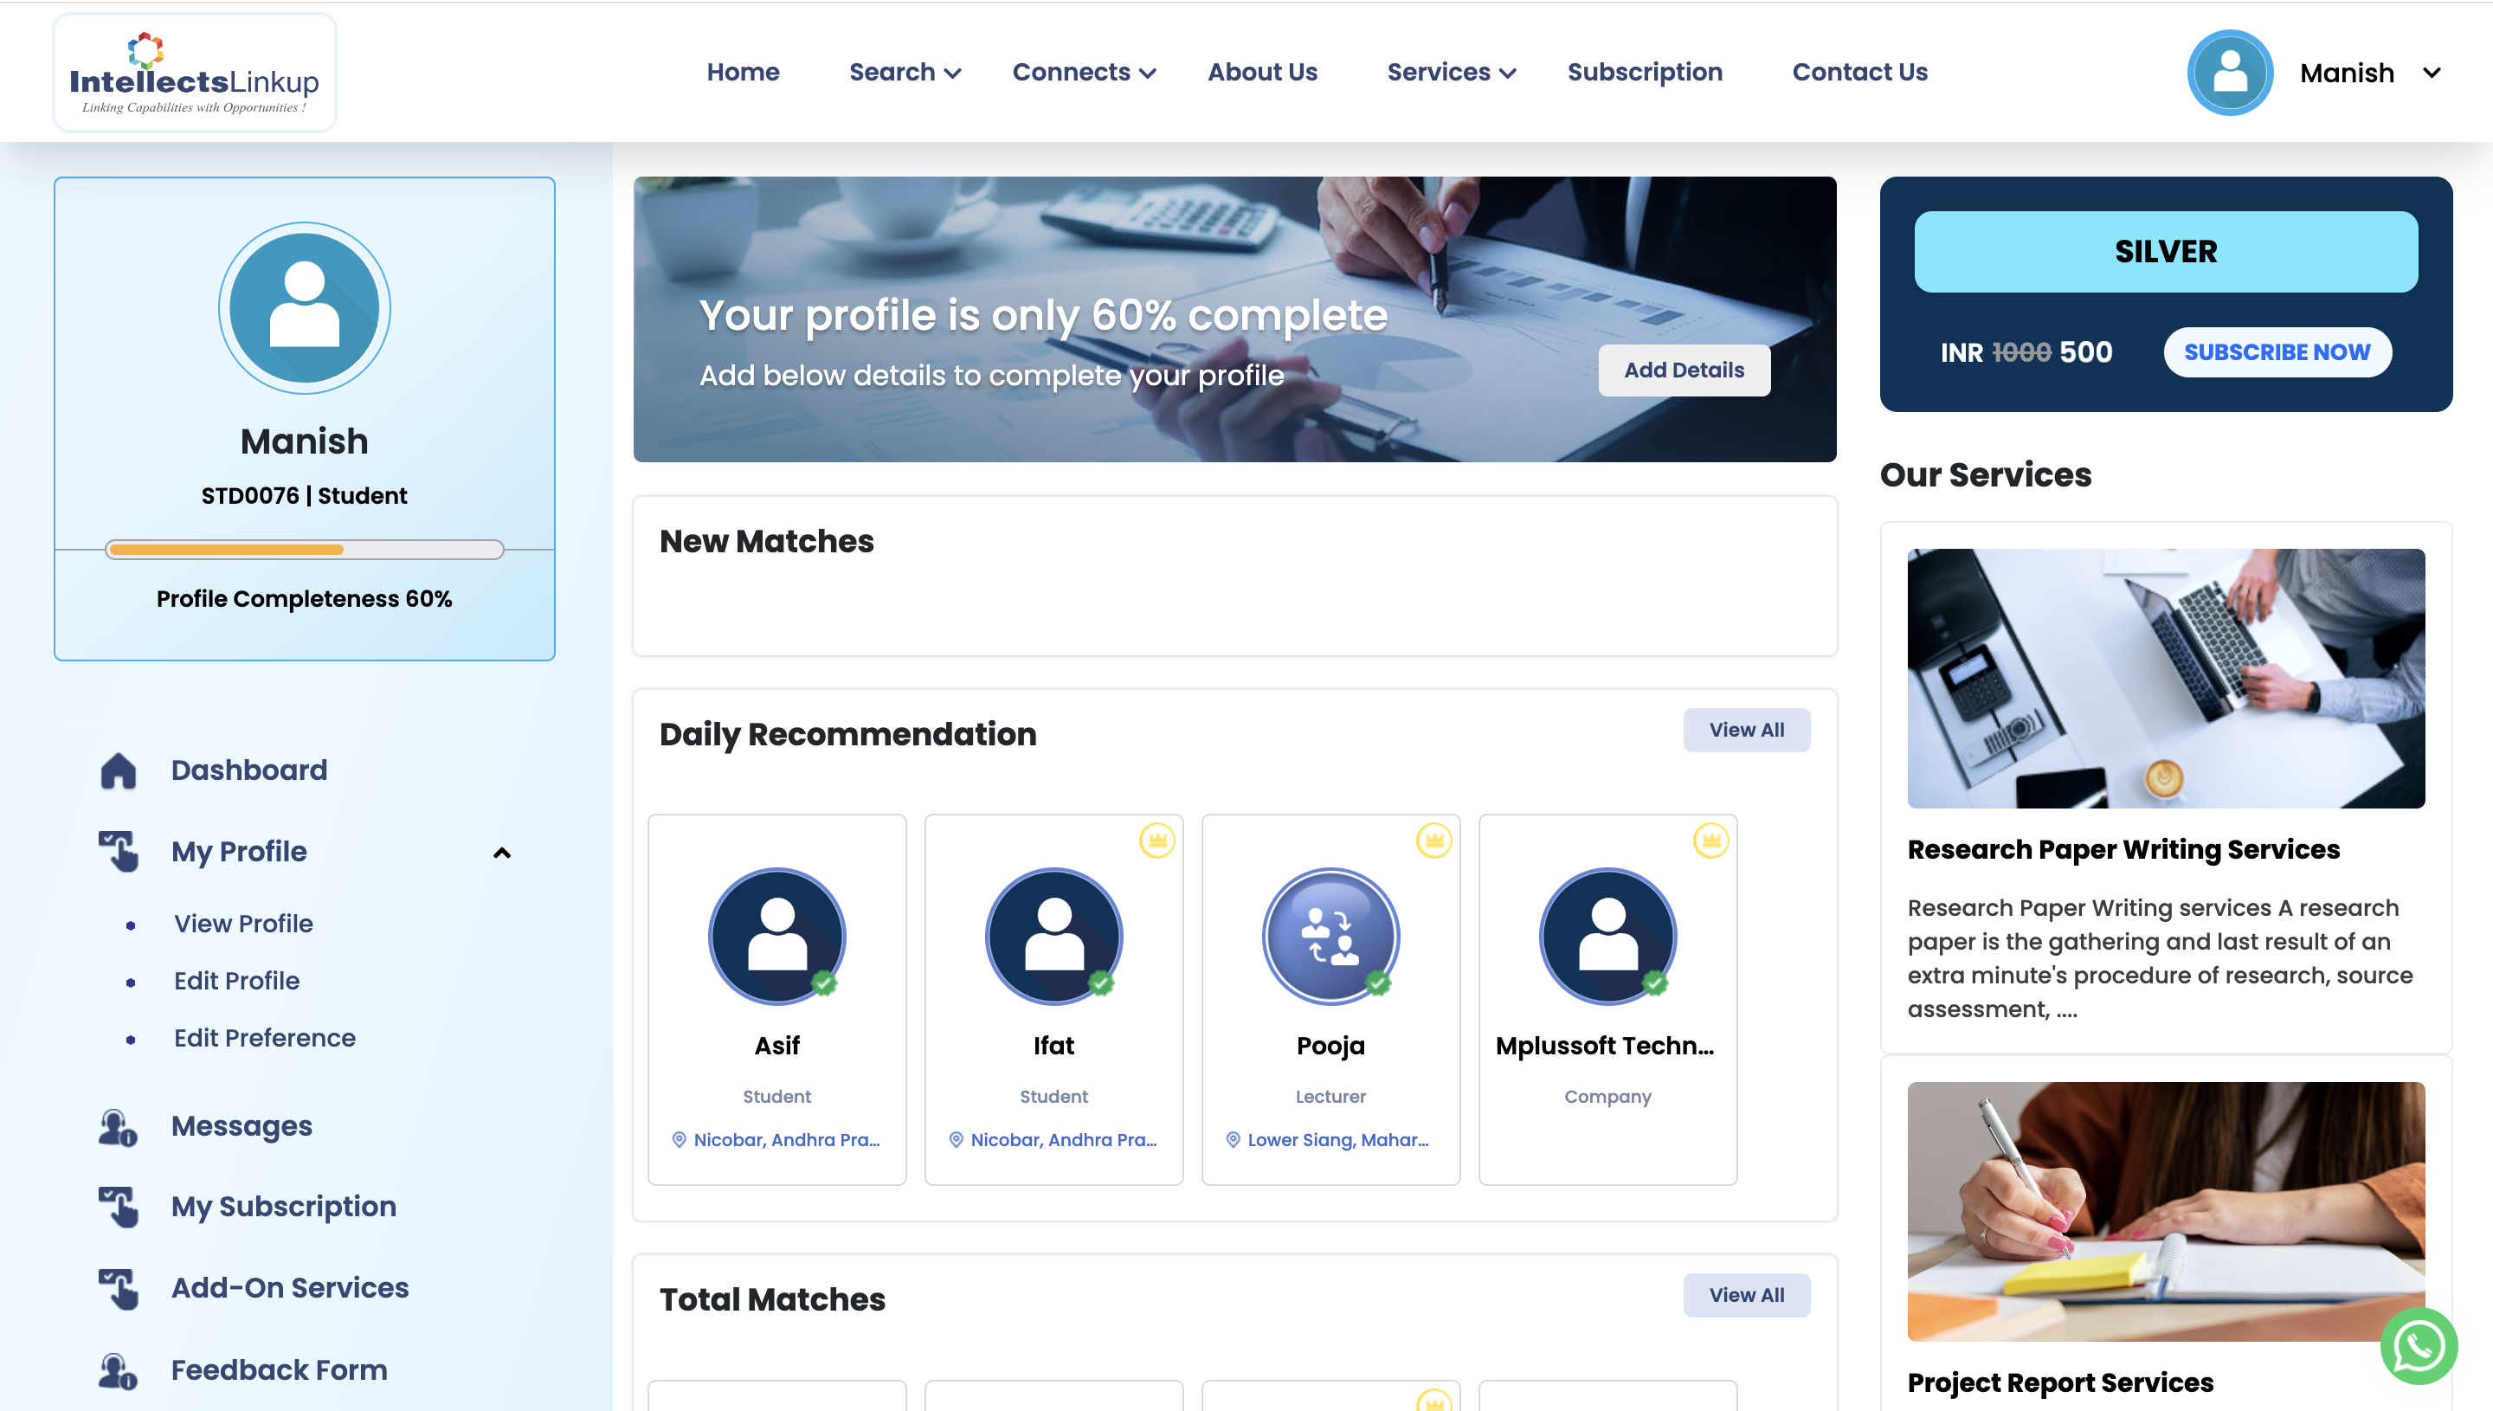Click the crown badge on Mplussoft card
The width and height of the screenshot is (2493, 1411).
point(1711,841)
